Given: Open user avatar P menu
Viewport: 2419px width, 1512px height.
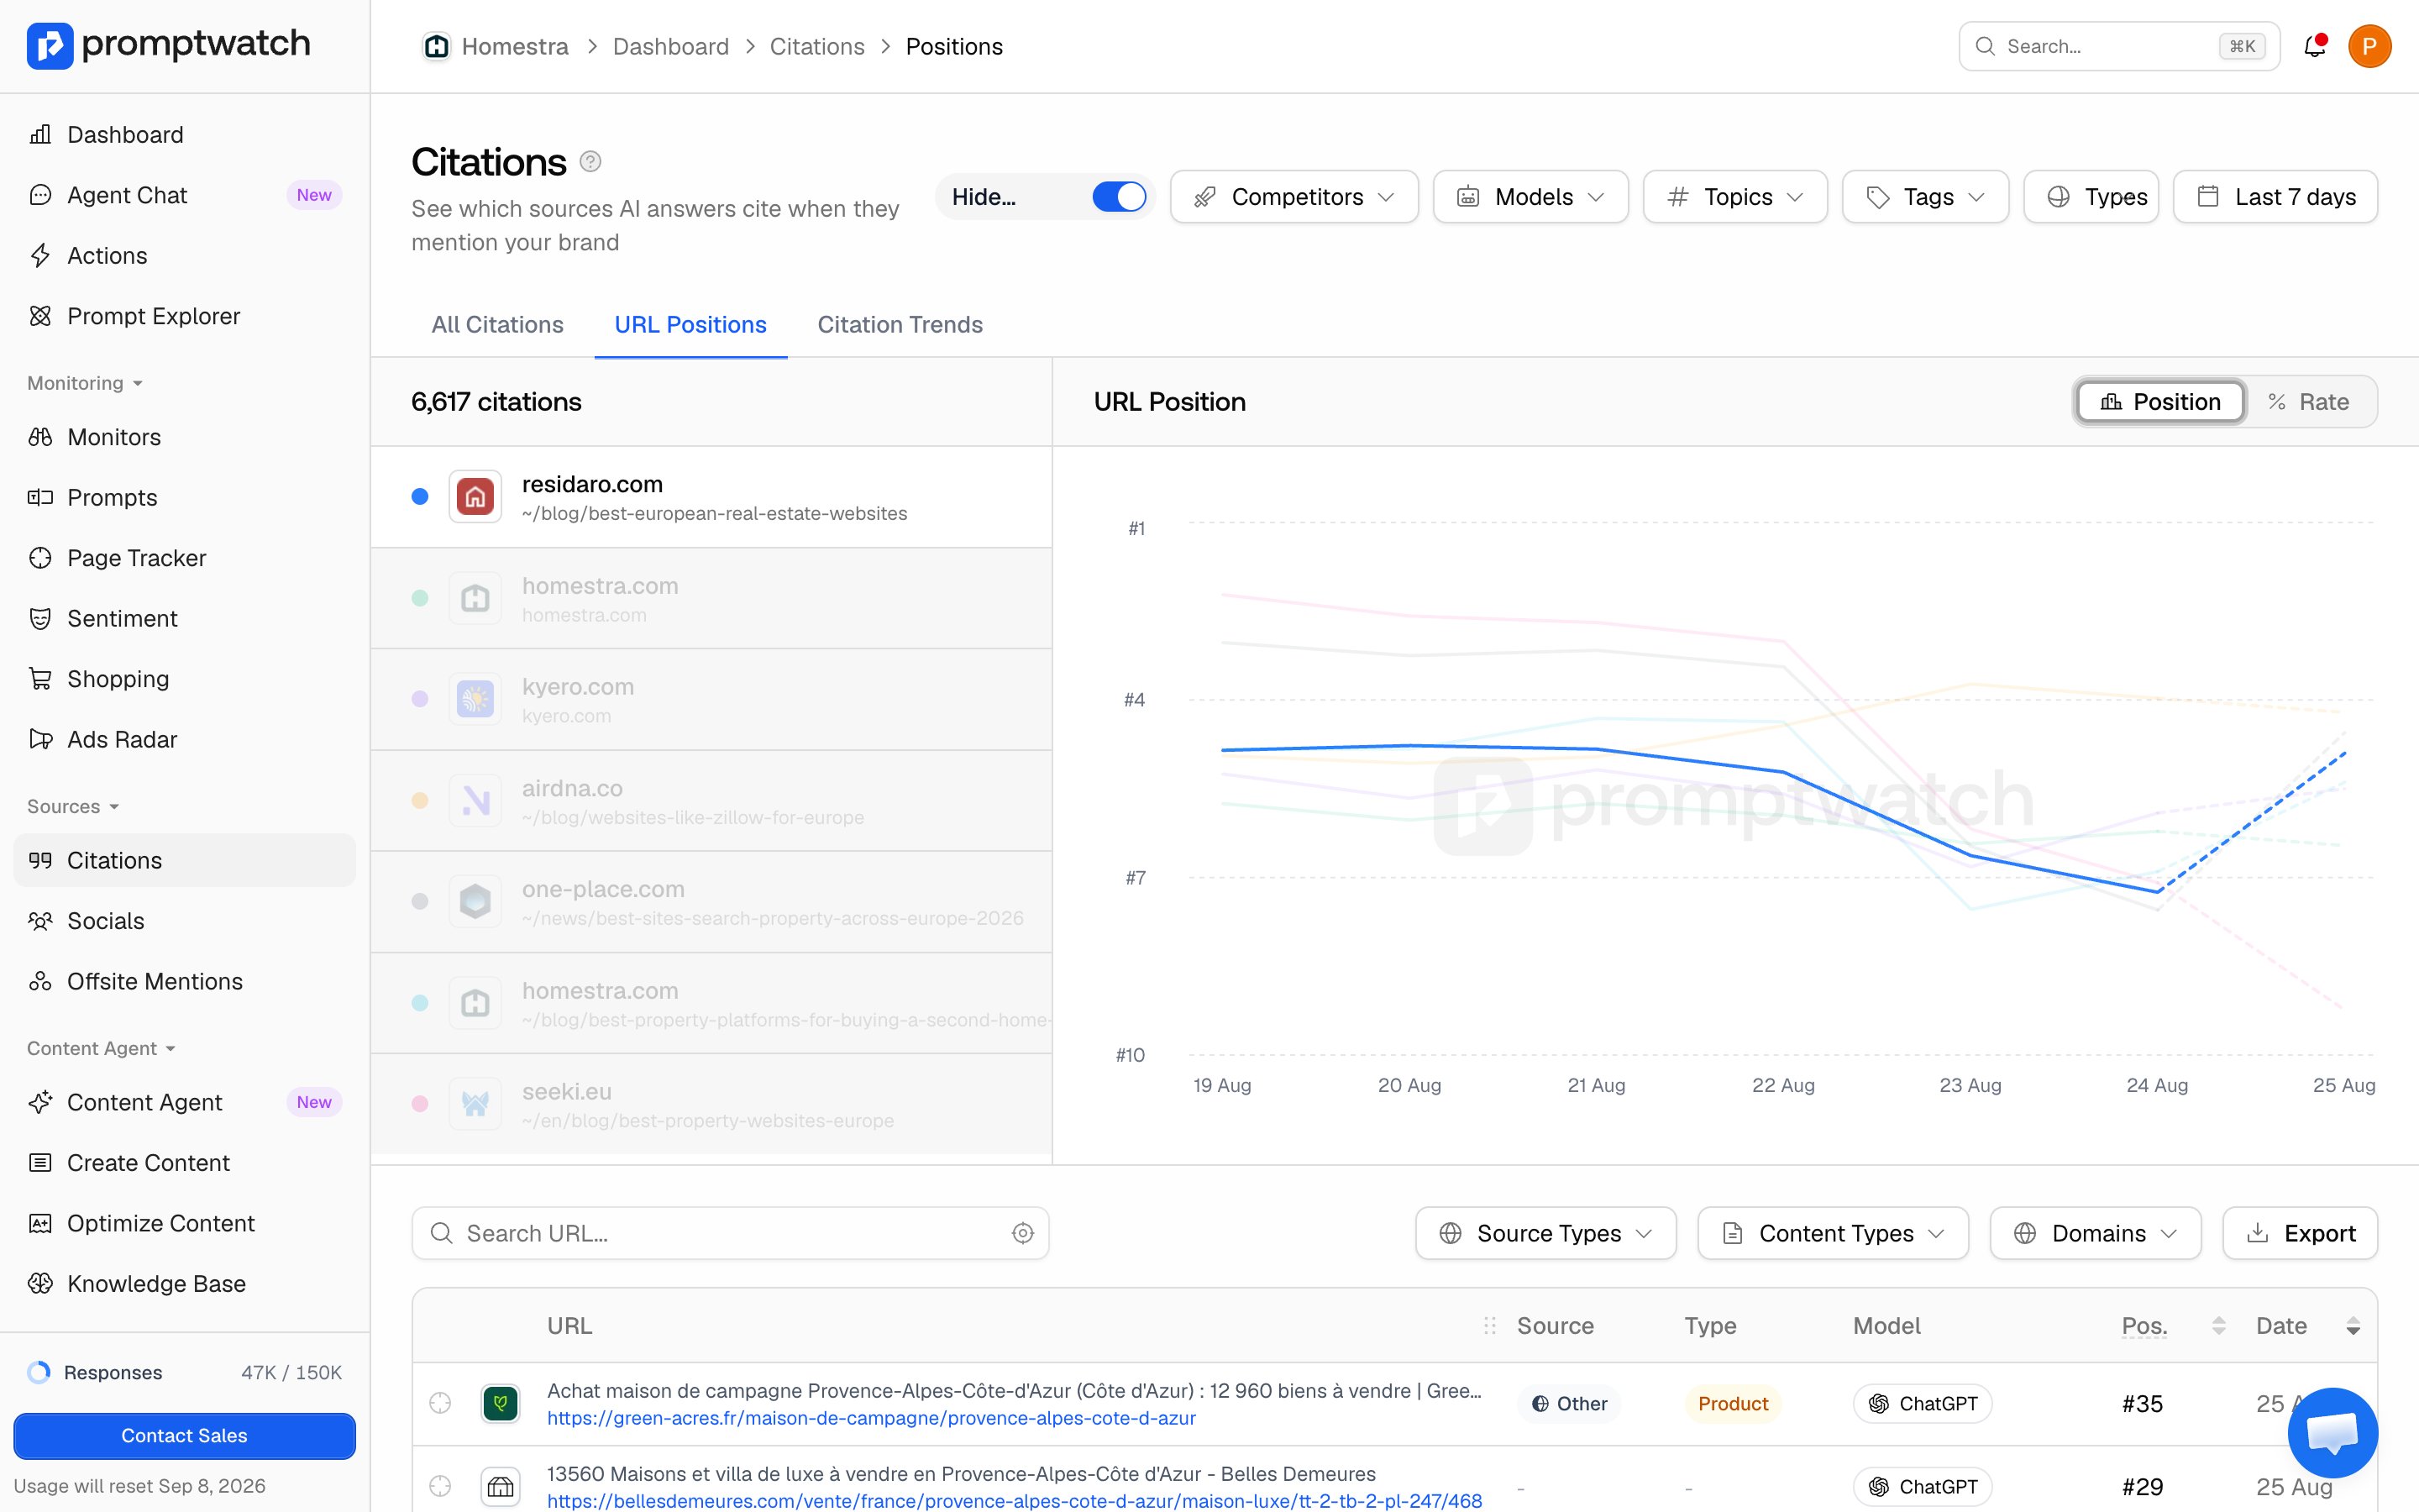Looking at the screenshot, I should tap(2369, 46).
